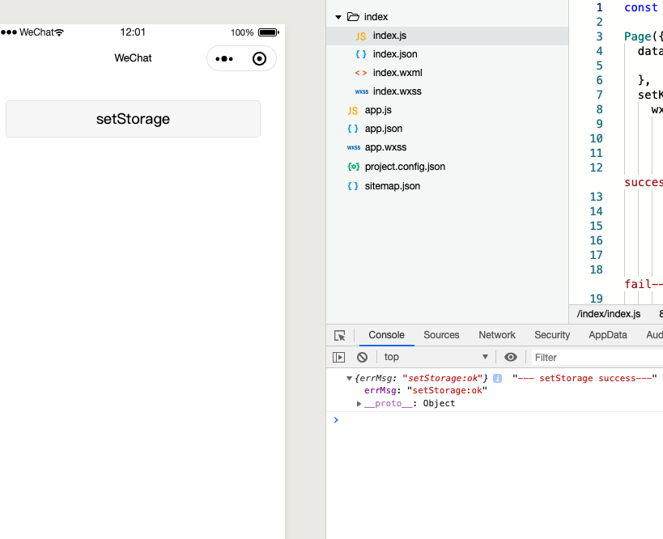
Task: Open the top context dropdown
Action: point(436,357)
